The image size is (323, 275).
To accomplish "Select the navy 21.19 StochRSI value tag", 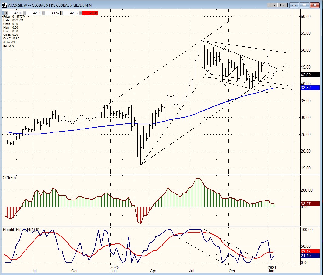I will click(310, 256).
